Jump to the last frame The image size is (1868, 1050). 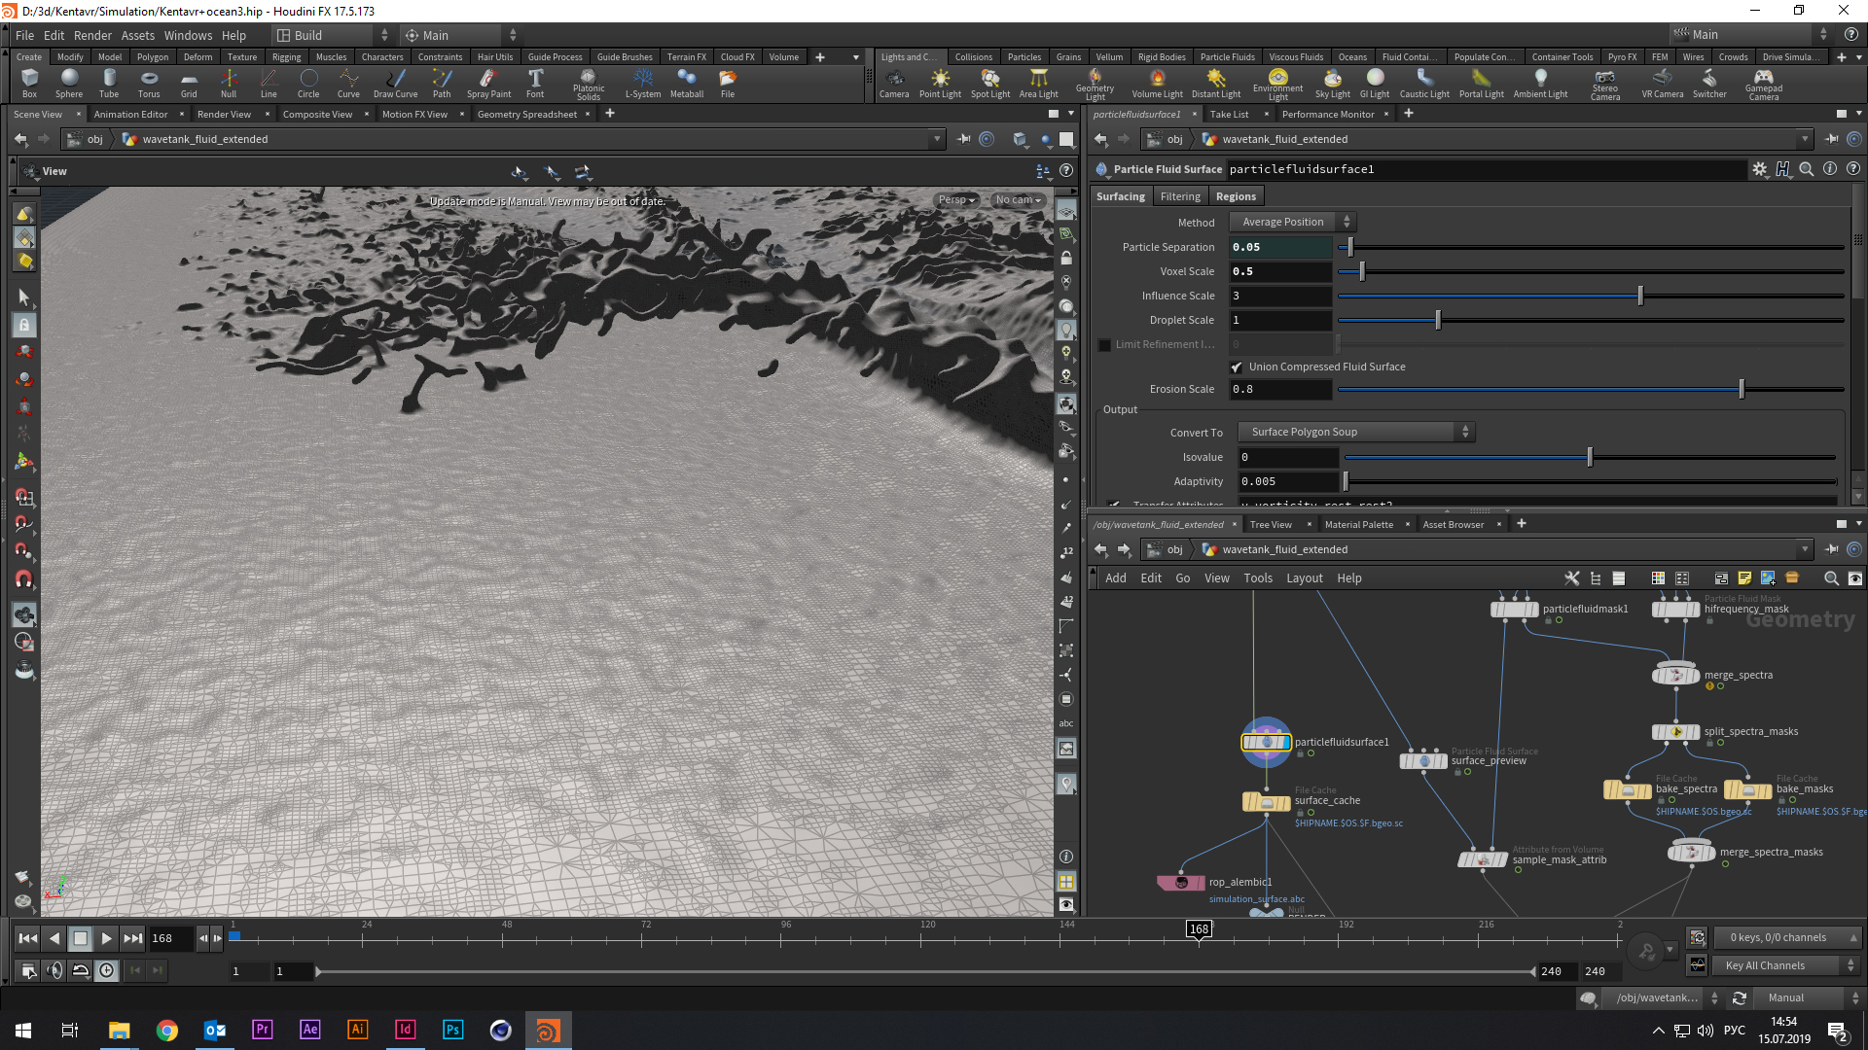(x=133, y=938)
